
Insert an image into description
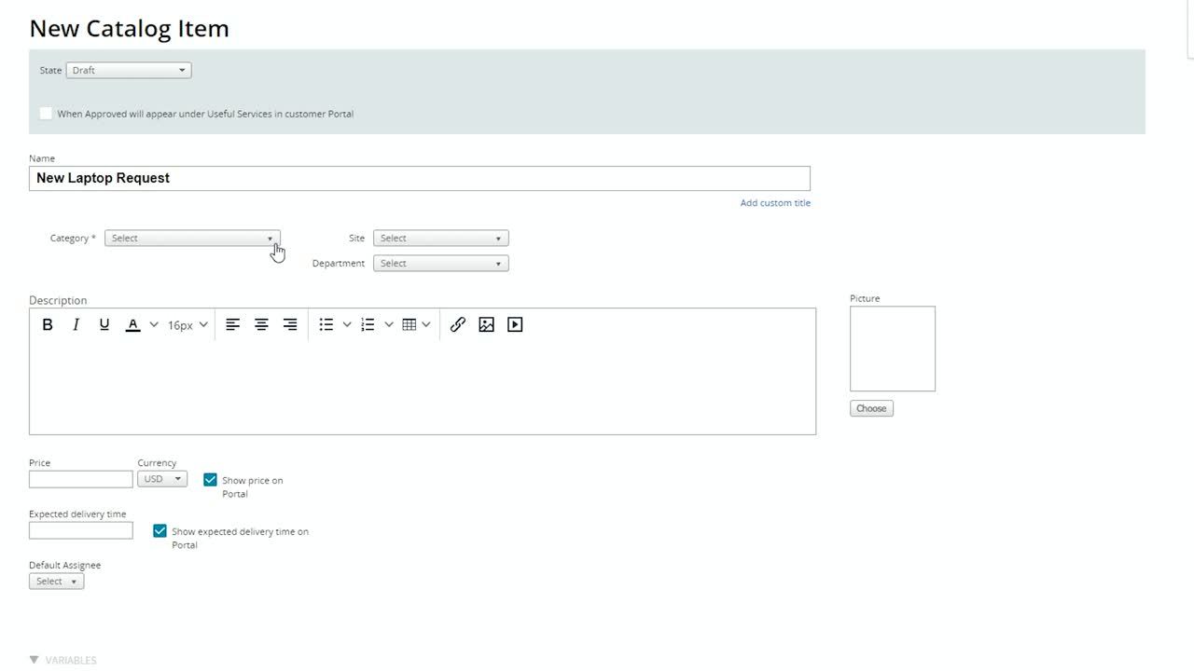click(x=486, y=324)
